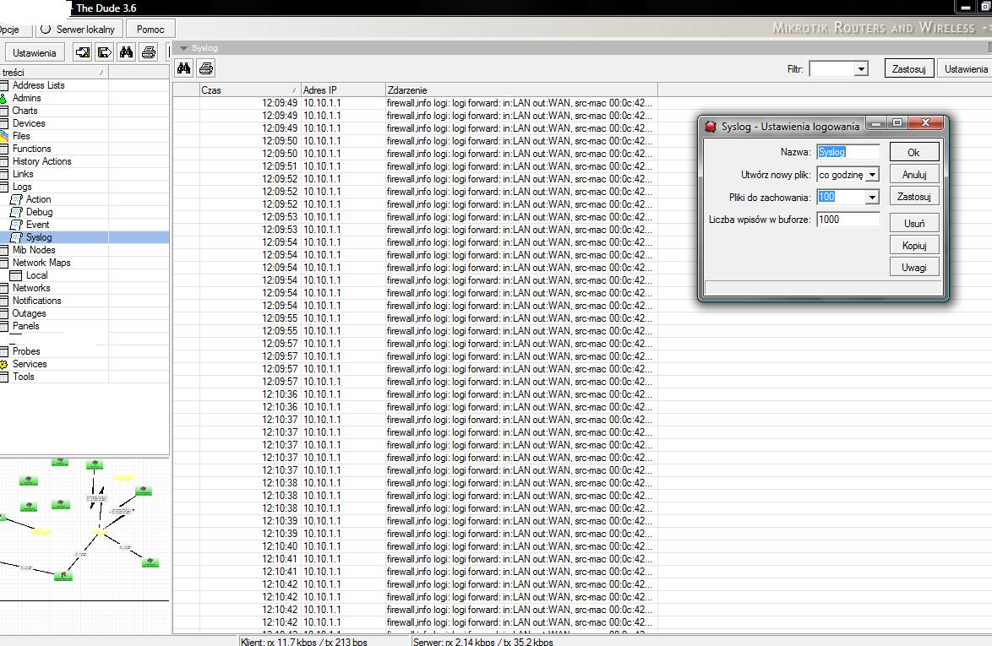Screen dimensions: 992x646
Task: Open the Event log icon
Action: click(x=16, y=225)
